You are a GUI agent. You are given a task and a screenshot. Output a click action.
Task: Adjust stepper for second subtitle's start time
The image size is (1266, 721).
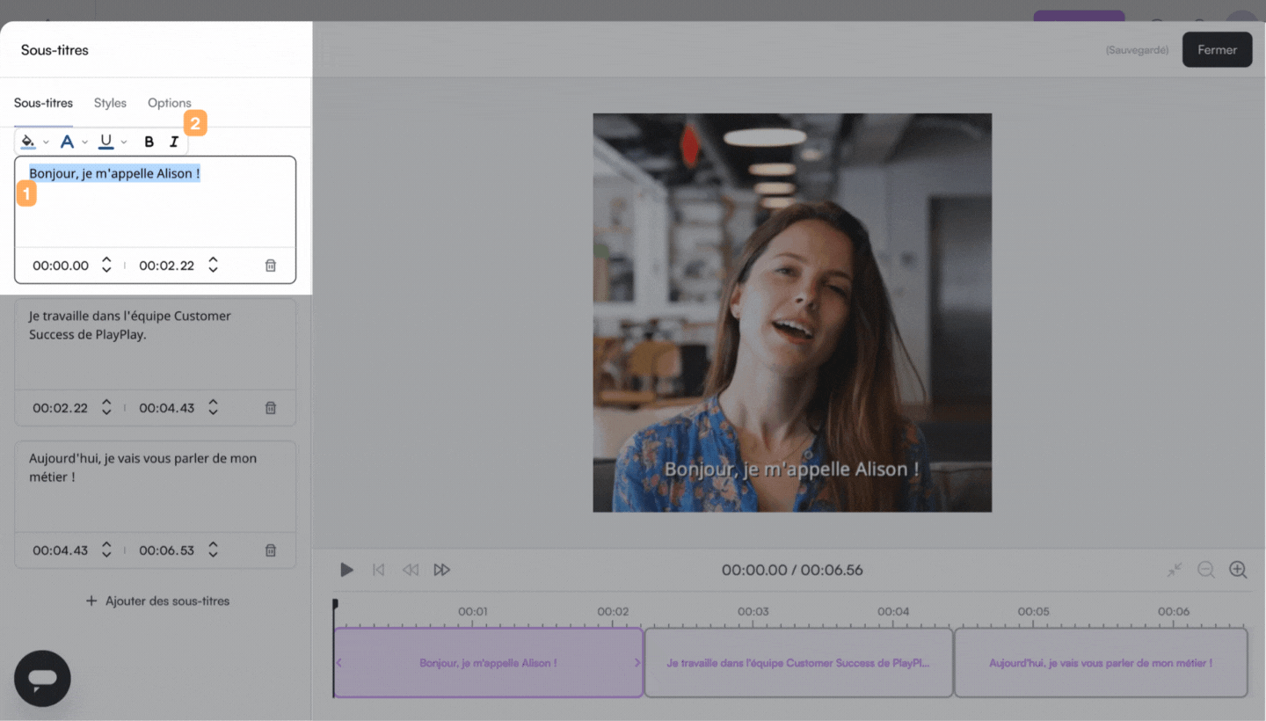coord(106,408)
